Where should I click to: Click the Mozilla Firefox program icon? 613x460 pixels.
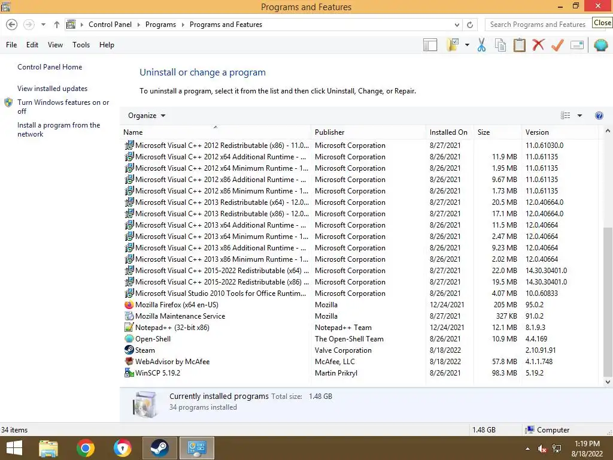(x=129, y=305)
